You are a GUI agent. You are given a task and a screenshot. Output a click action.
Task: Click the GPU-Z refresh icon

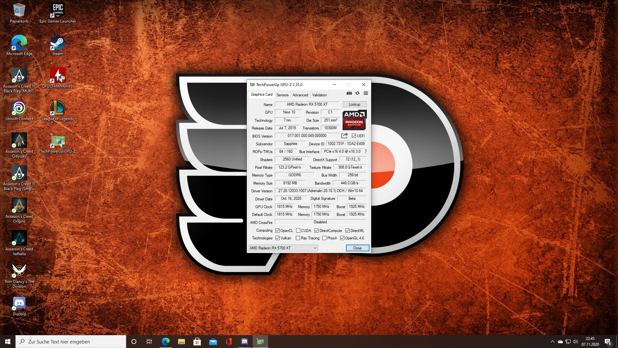click(357, 93)
